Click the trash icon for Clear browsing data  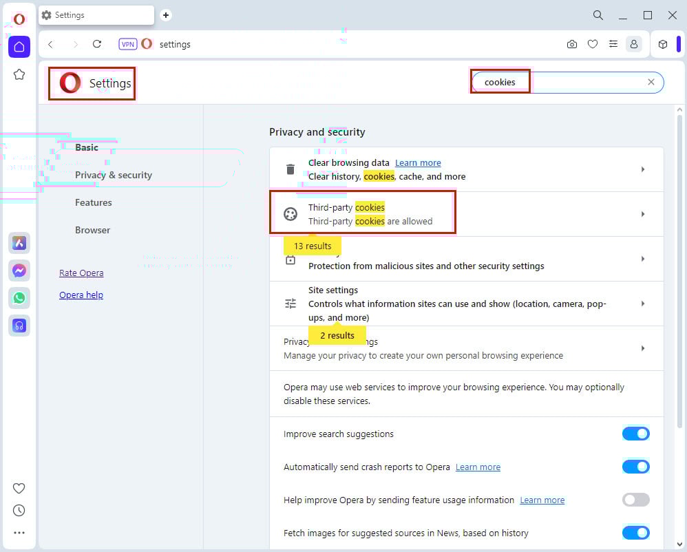tap(290, 169)
